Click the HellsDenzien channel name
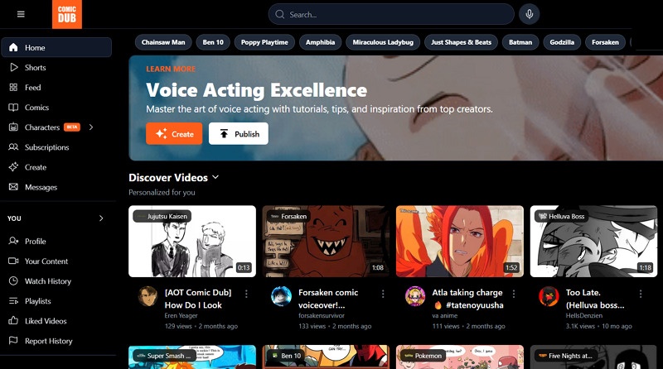 [584, 315]
